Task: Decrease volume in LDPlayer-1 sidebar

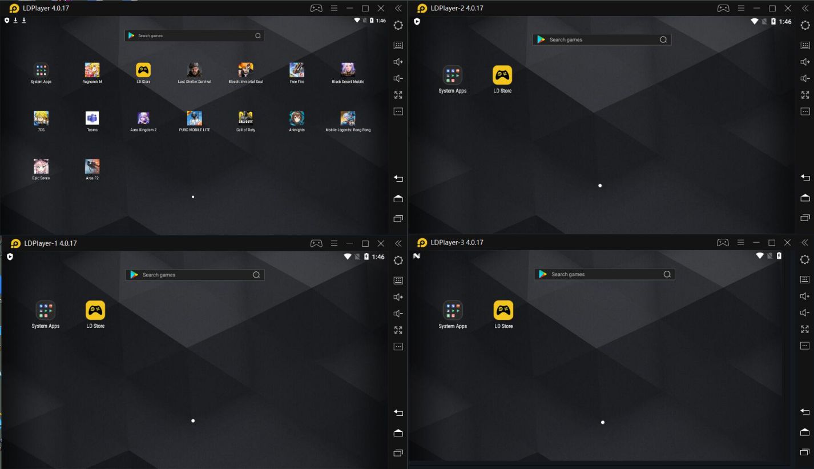Action: [x=398, y=314]
